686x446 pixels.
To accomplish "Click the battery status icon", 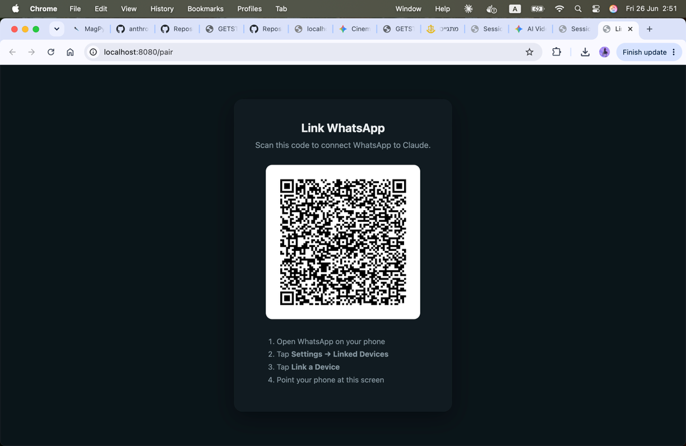I will 537,8.
